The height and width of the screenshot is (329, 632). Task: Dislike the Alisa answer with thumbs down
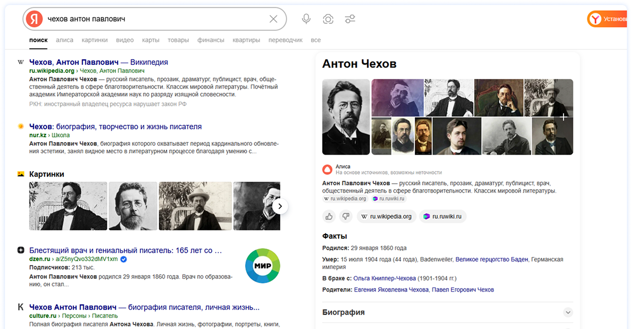click(x=345, y=216)
